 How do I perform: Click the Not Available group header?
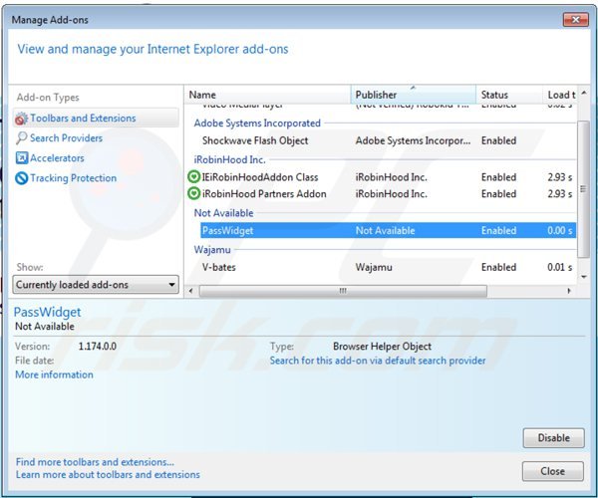point(224,213)
